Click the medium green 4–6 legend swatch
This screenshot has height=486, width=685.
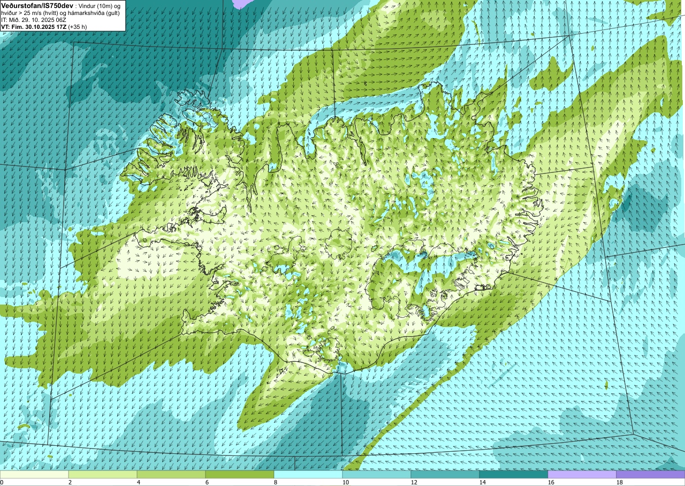(171, 474)
